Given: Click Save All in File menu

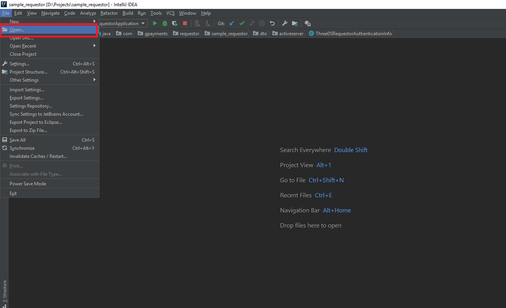Looking at the screenshot, I should 50,140.
